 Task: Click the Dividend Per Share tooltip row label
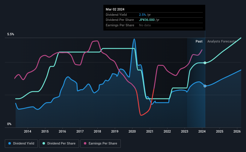coord(120,20)
